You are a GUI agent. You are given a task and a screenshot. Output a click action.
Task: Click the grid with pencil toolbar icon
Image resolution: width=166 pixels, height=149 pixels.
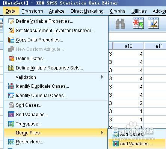coord(153,23)
